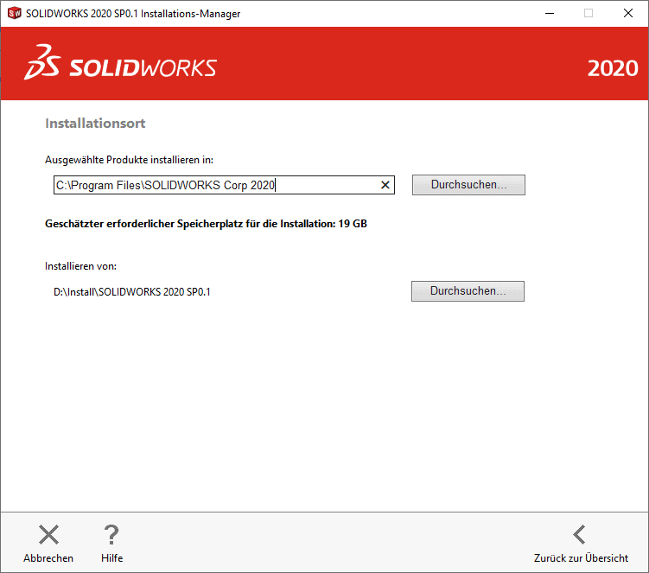Click the Abbrechen cancel X icon
649x573 pixels.
[x=49, y=534]
